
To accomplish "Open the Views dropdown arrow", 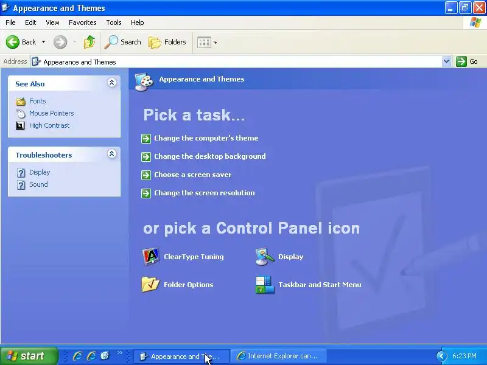I will click(215, 43).
